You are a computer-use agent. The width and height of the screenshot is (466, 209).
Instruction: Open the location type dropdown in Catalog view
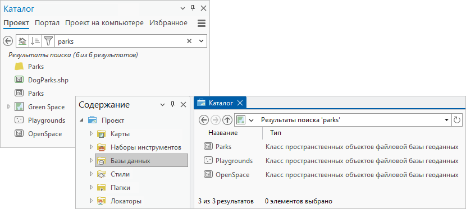252,120
